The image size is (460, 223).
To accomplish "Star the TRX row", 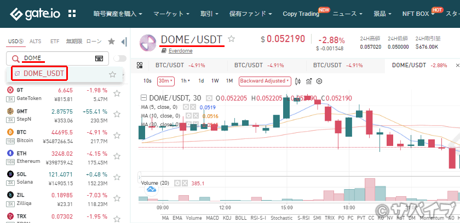I will (x=117, y=219).
